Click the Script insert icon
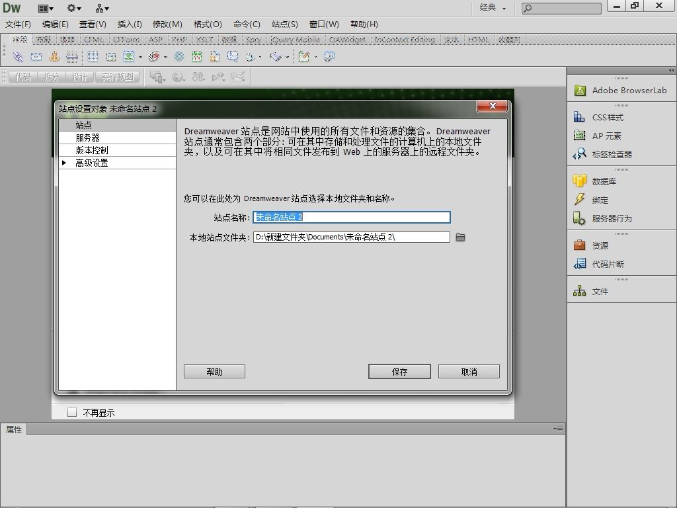 pos(276,56)
